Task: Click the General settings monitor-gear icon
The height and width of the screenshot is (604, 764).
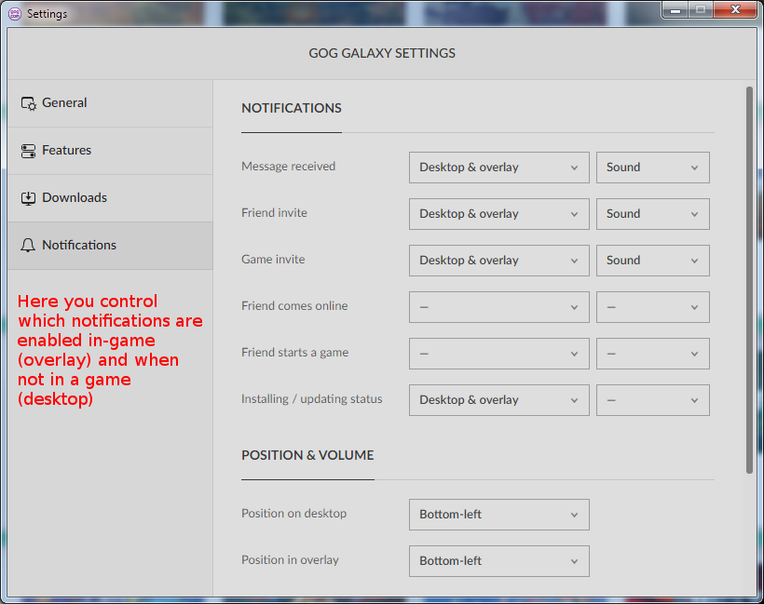Action: 28,103
